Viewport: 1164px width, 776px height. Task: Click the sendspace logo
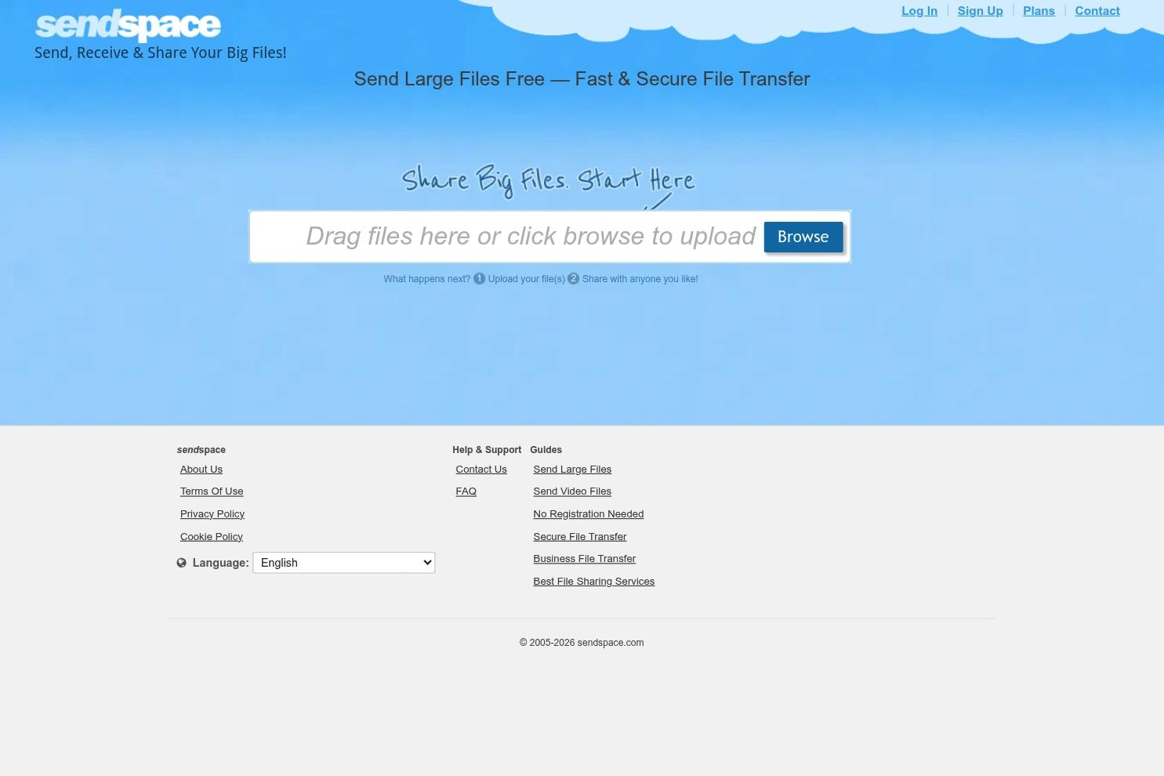tap(128, 25)
